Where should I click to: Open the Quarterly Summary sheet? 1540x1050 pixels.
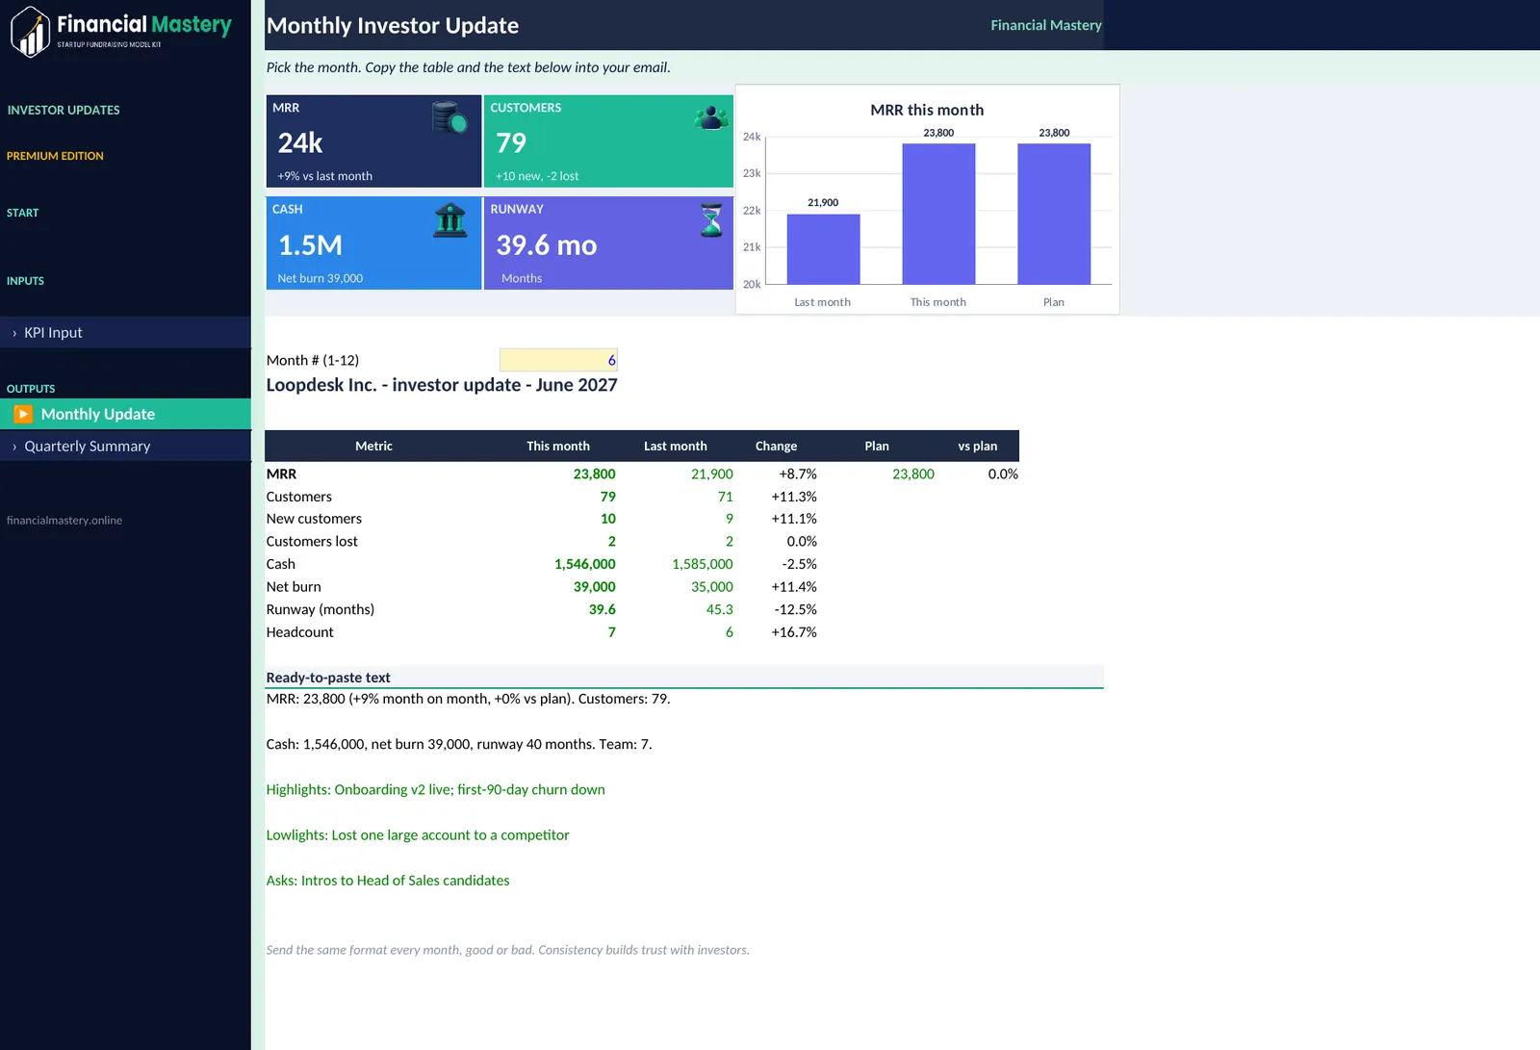pos(125,446)
